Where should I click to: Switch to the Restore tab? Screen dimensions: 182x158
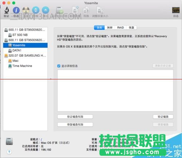(131, 27)
